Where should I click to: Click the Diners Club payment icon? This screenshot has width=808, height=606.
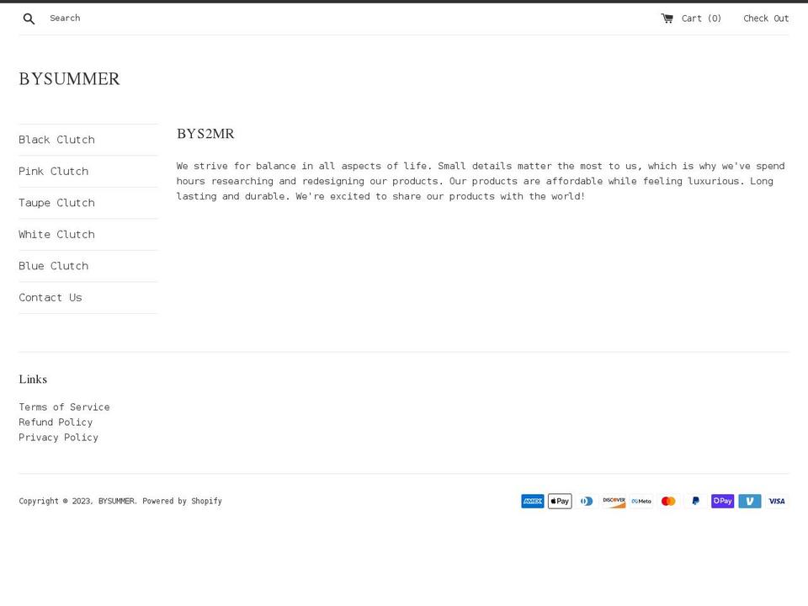coord(587,501)
